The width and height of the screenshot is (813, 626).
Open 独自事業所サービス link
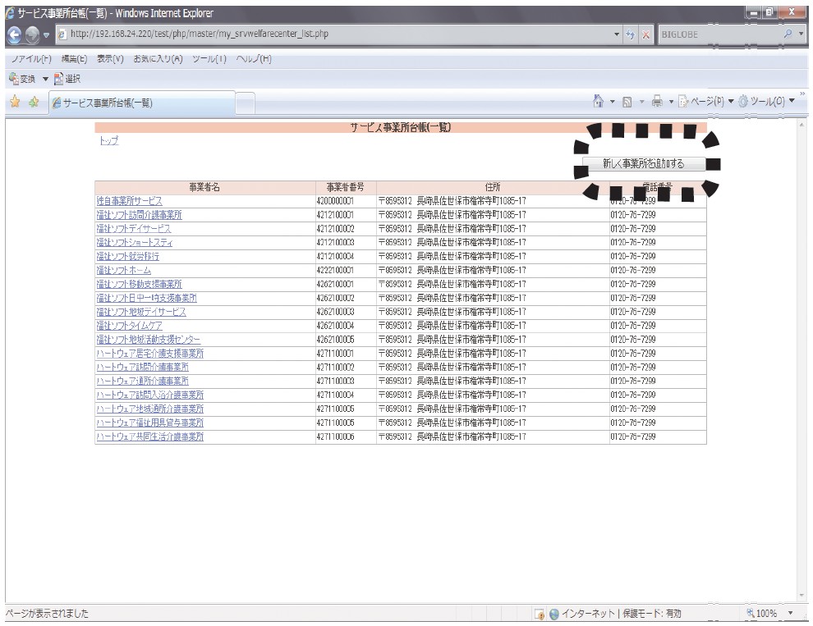(x=129, y=201)
